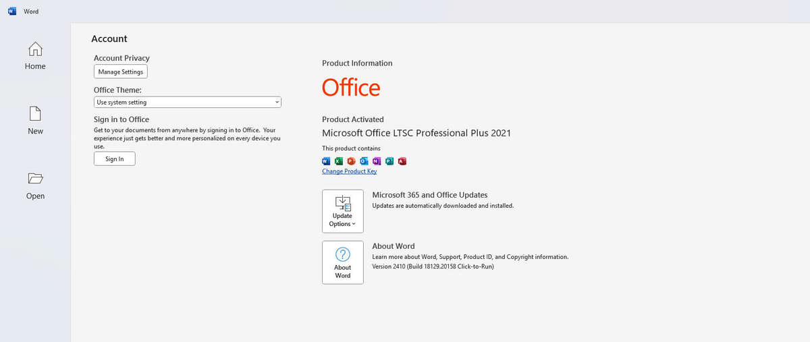
Task: Click the Account page heading
Action: (x=109, y=39)
